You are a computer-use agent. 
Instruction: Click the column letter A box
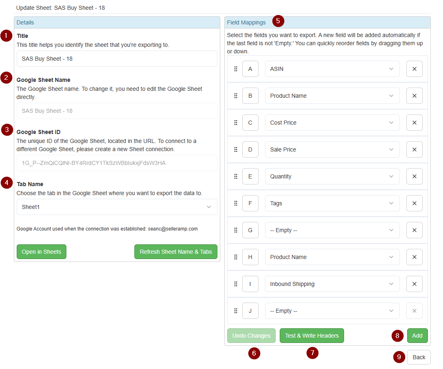tap(250, 69)
